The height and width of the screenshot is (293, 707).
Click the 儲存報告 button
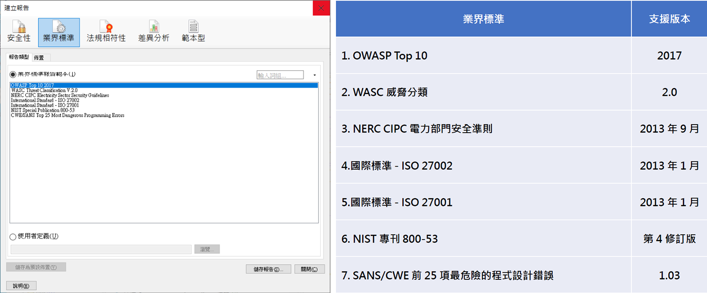[x=268, y=269]
